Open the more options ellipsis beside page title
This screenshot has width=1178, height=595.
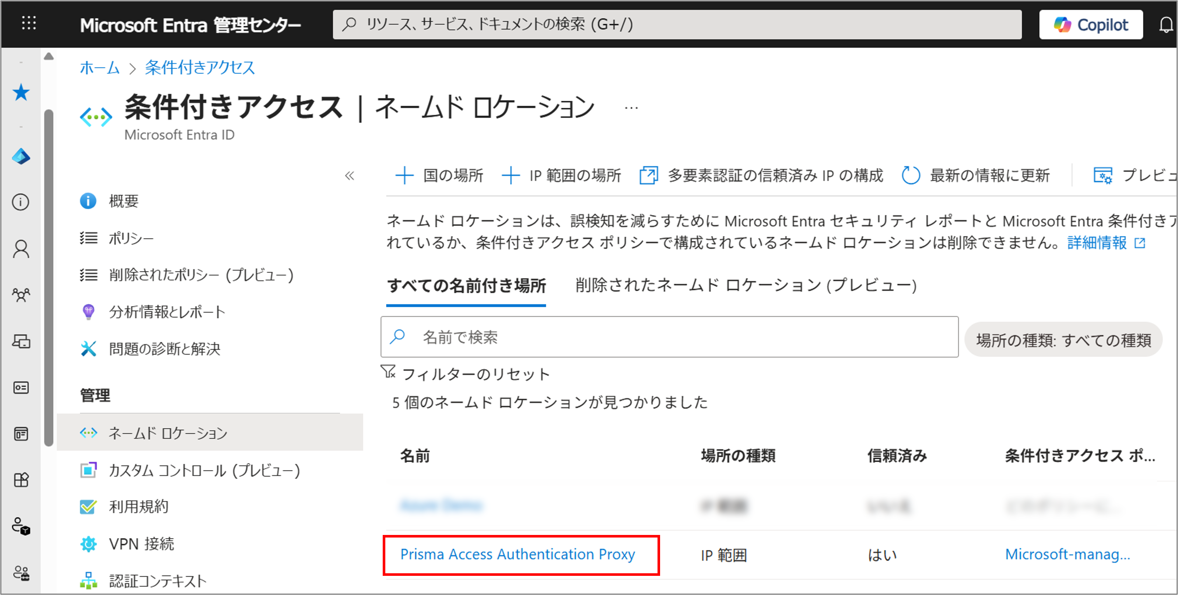click(x=631, y=108)
